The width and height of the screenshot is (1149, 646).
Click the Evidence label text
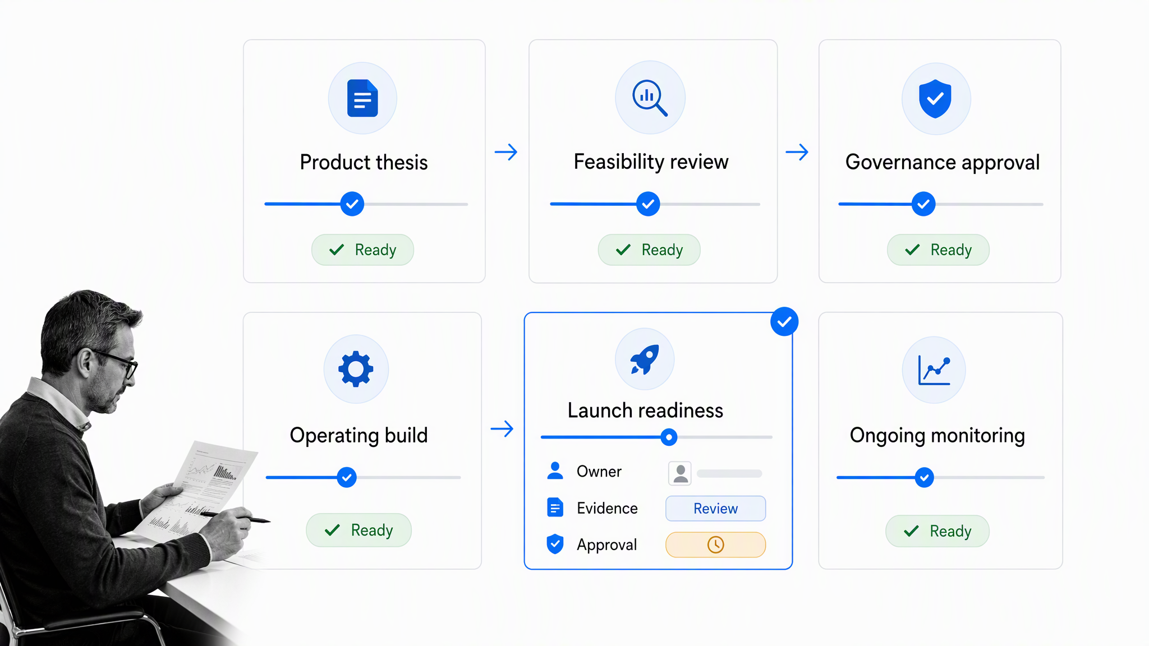click(607, 508)
